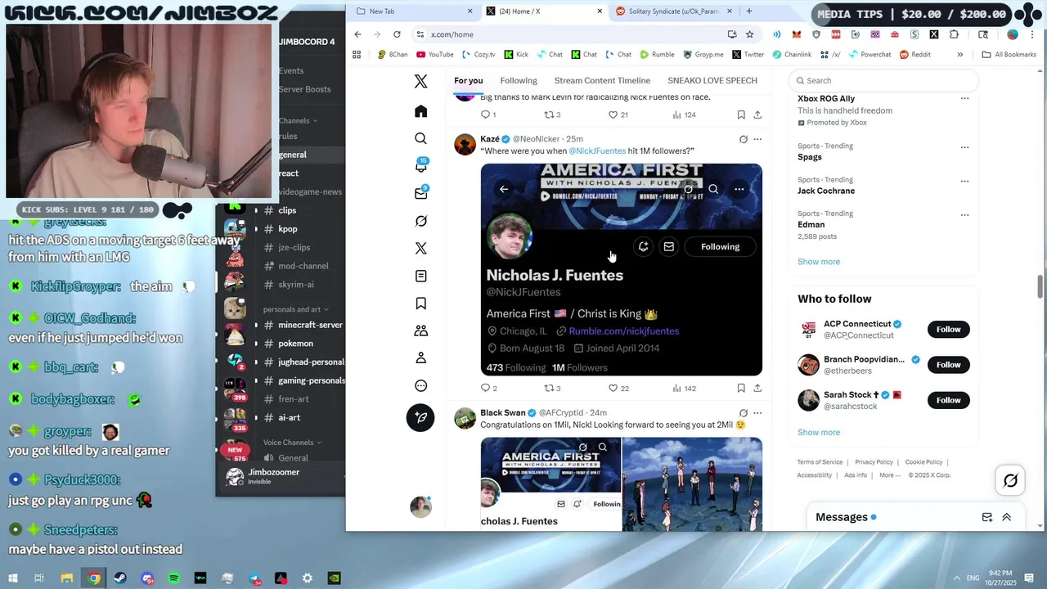This screenshot has height=589, width=1047.
Task: Switch to the Following timeline tab
Action: pos(519,80)
